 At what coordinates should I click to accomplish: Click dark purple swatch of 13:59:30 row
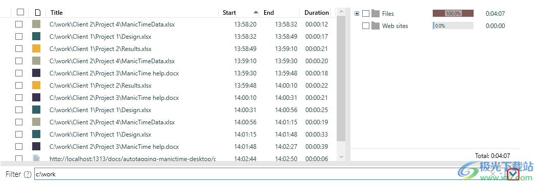coord(36,73)
